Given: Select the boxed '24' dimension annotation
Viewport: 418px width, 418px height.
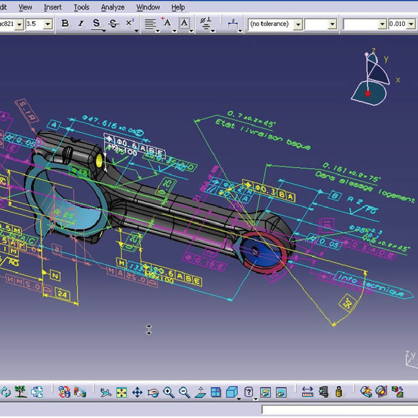Looking at the screenshot, I should (62, 294).
